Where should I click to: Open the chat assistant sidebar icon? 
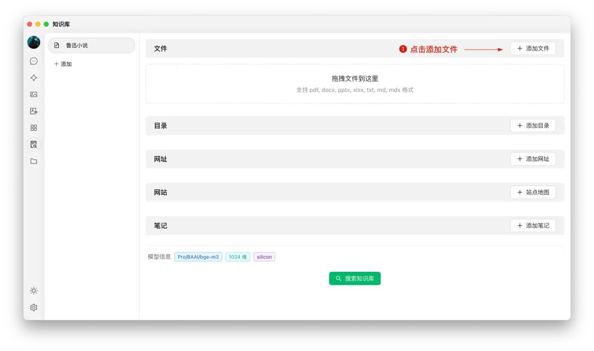coord(34,61)
